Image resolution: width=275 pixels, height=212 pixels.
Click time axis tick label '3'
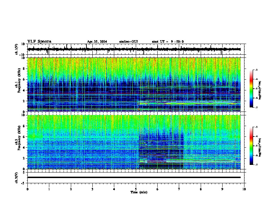[92, 189]
